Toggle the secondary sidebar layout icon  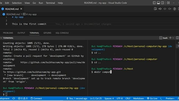(x=162, y=3)
